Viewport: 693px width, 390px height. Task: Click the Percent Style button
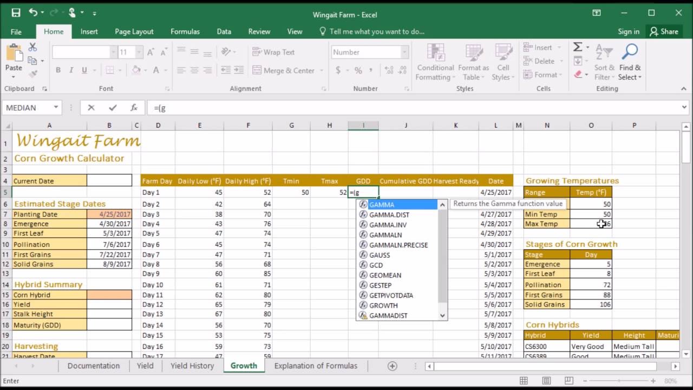point(358,70)
